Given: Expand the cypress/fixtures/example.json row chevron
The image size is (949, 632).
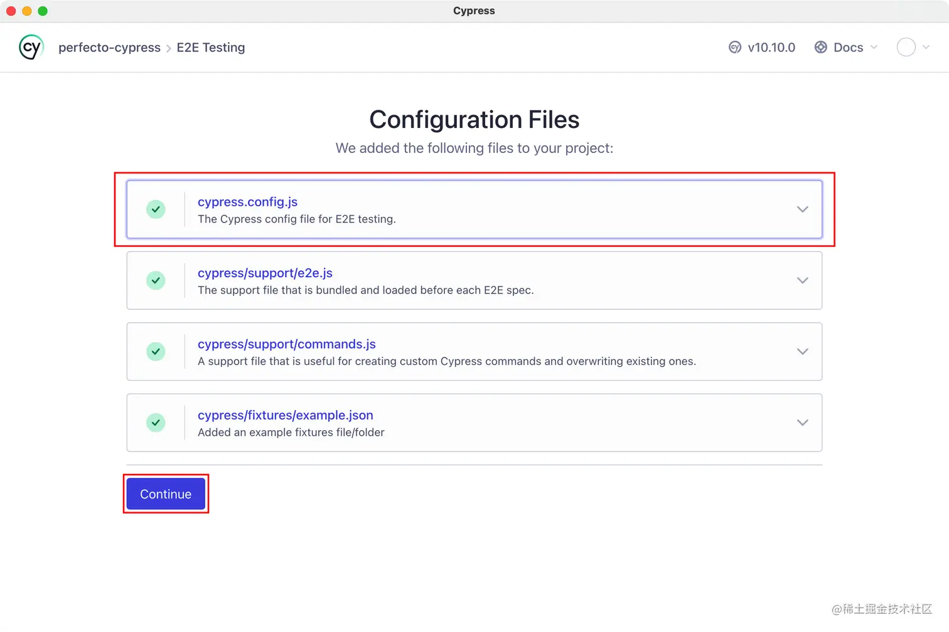Looking at the screenshot, I should click(x=802, y=423).
